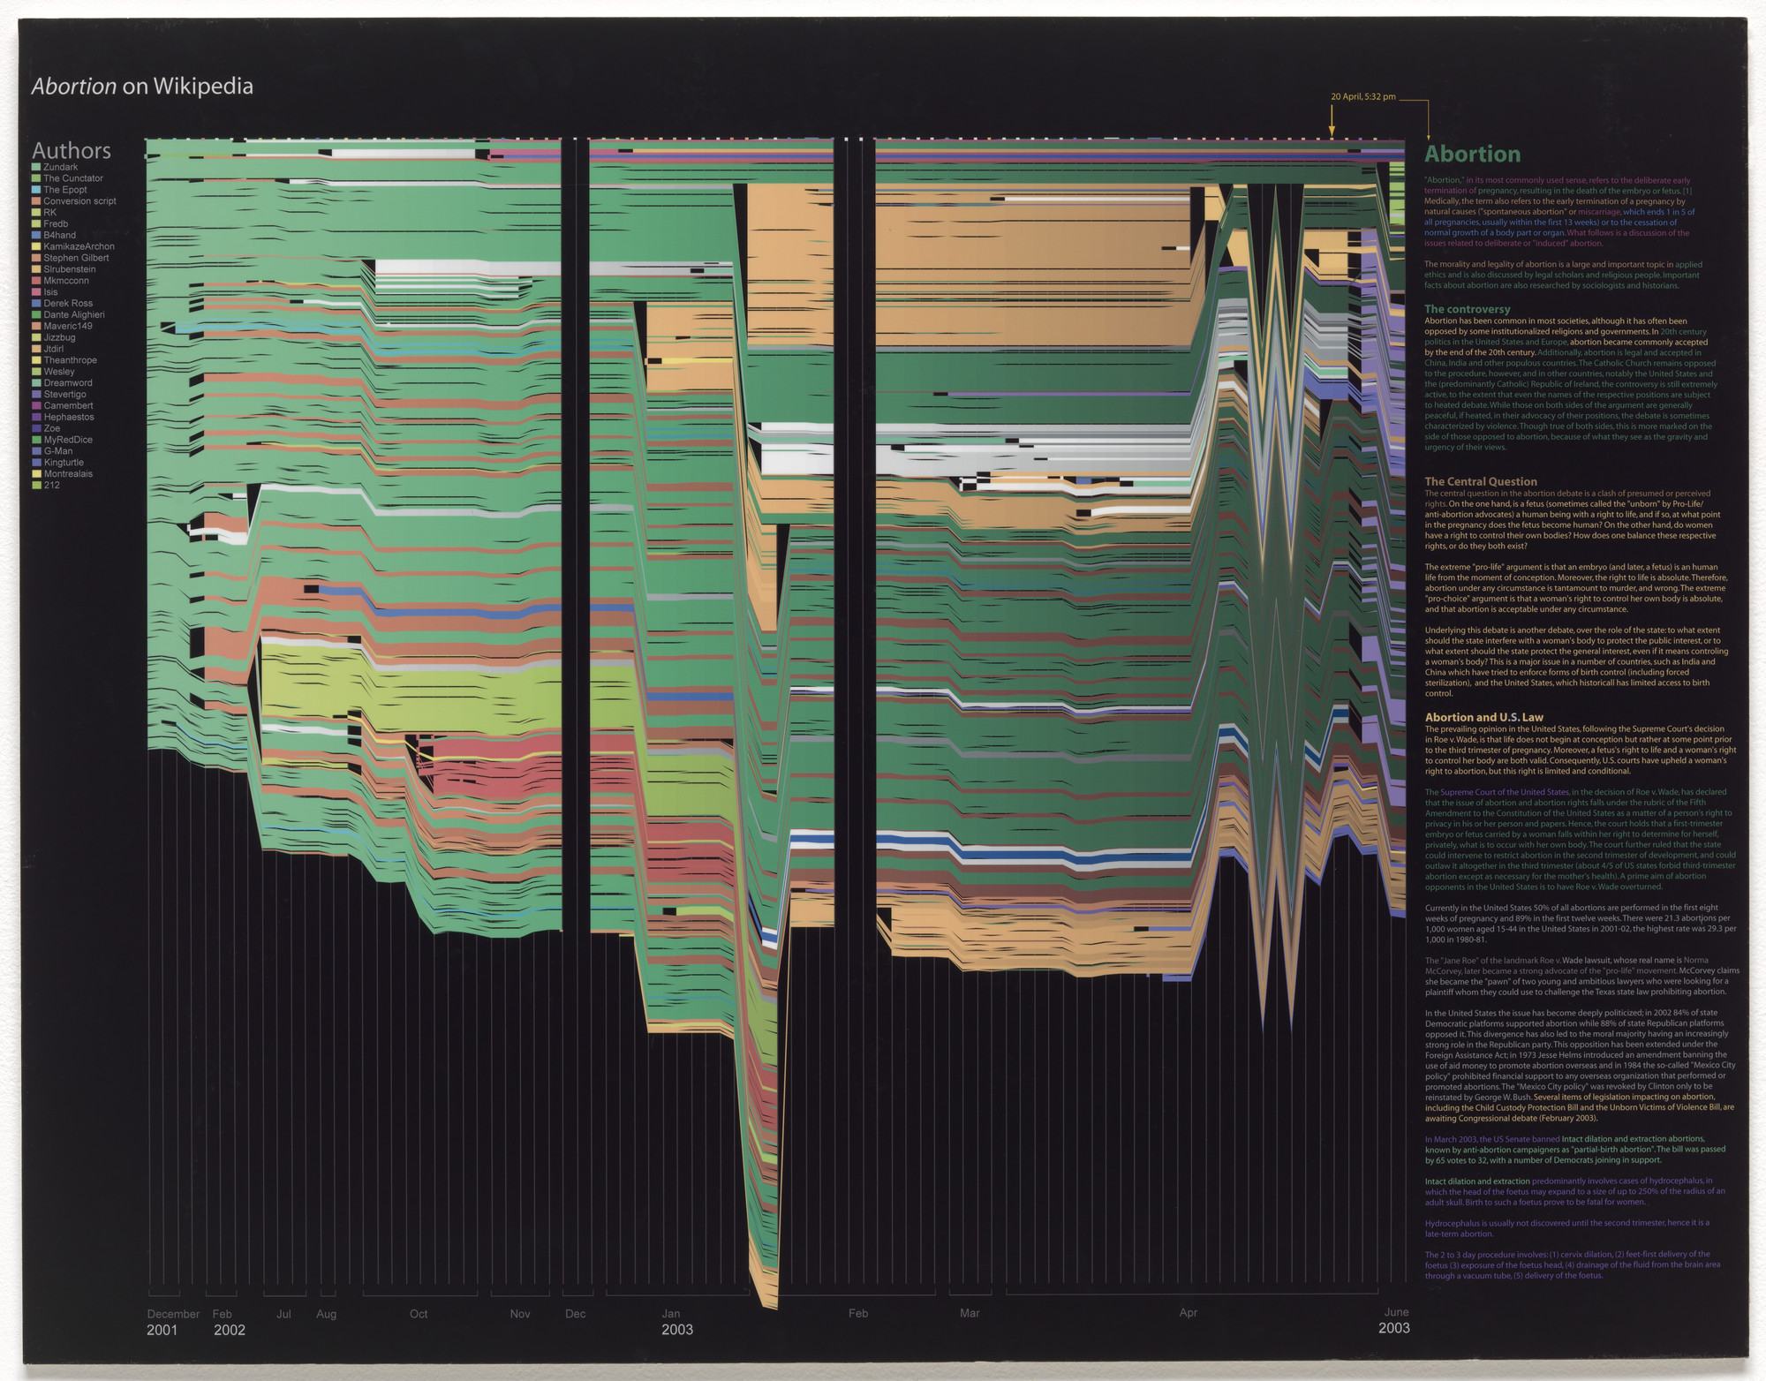Screen dimensions: 1766x1381
Task: Click the Hephaestos author name
Action: pos(69,417)
